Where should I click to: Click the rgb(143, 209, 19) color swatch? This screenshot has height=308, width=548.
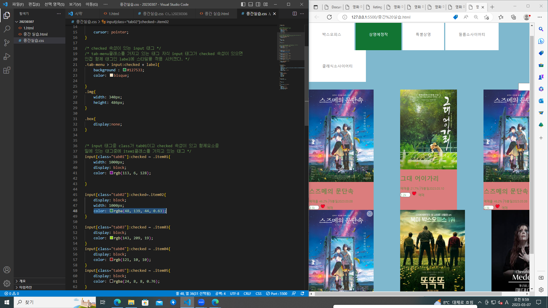[x=112, y=238]
